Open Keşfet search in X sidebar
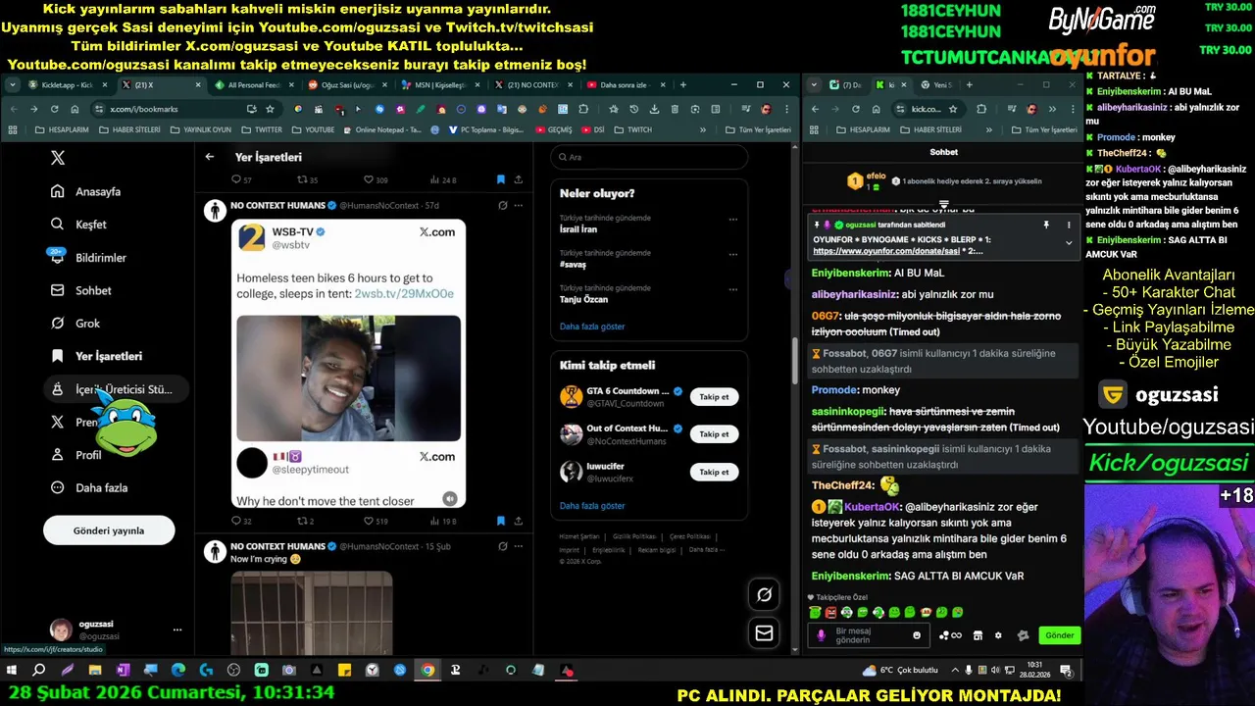 [x=78, y=225]
